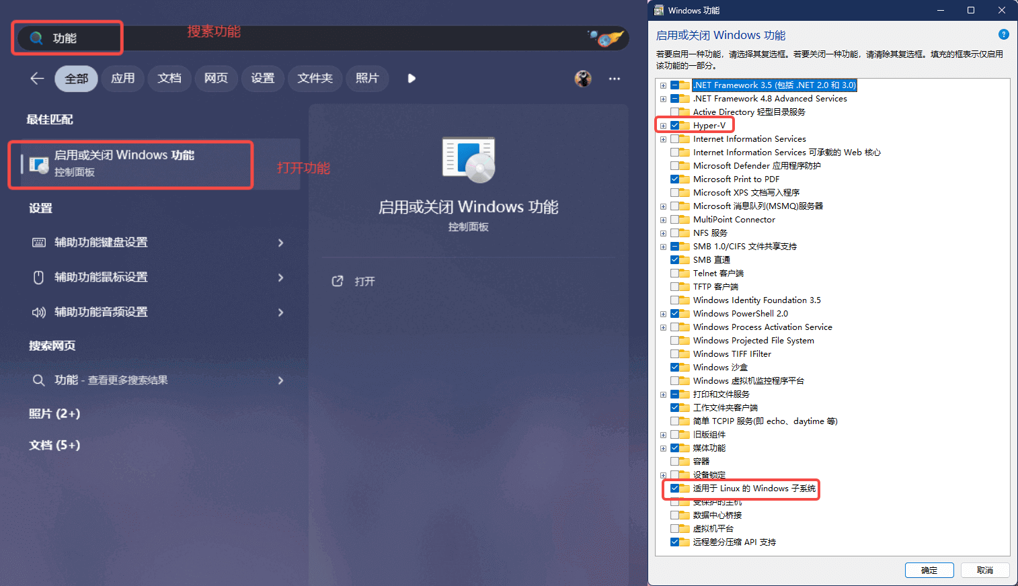This screenshot has height=586, width=1018.
Task: Select the 全部 filter tab
Action: pos(76,79)
